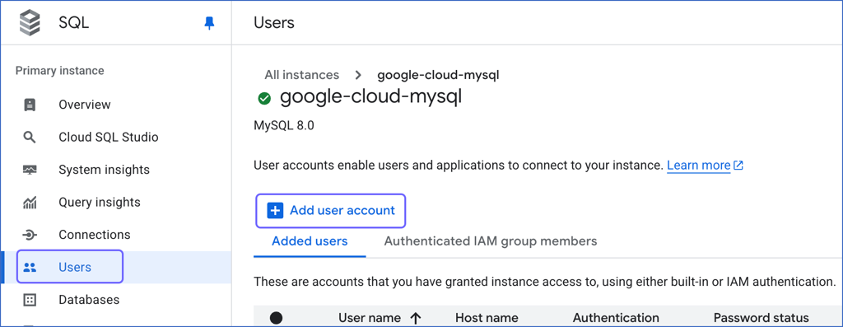Click the SQL product title
The image size is (843, 327).
click(x=73, y=23)
